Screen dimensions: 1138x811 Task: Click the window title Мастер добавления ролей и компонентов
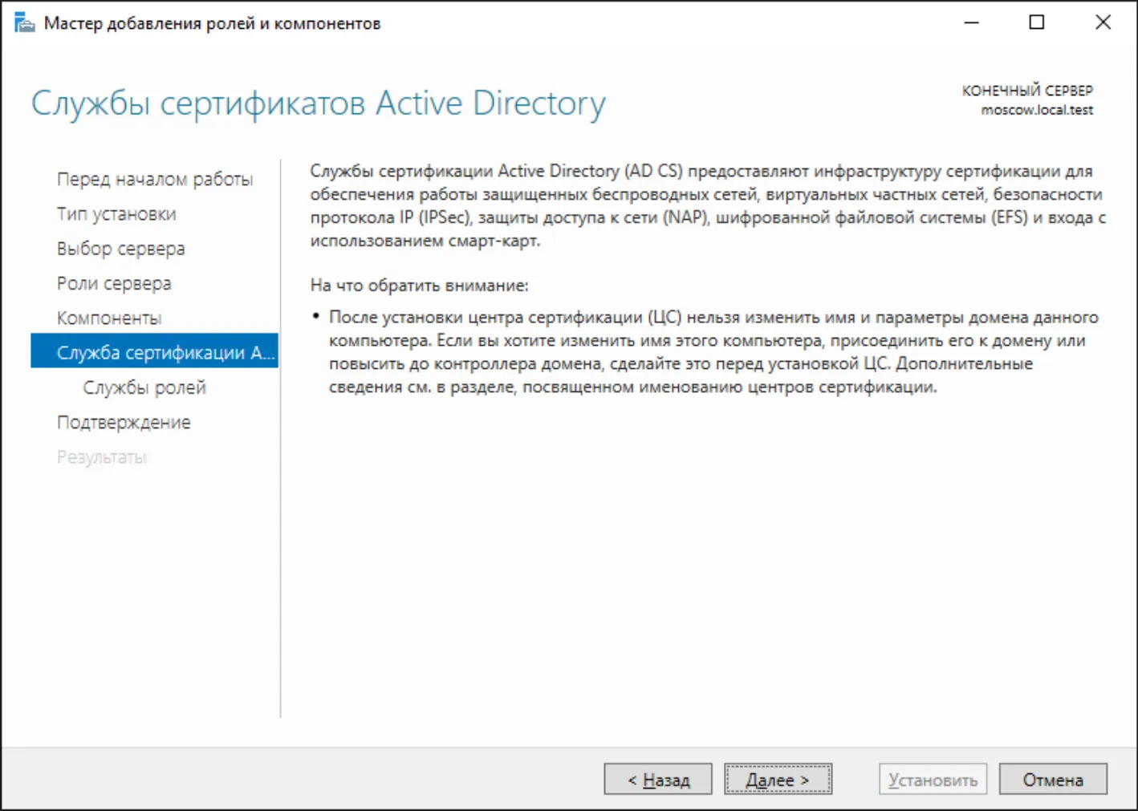[212, 23]
